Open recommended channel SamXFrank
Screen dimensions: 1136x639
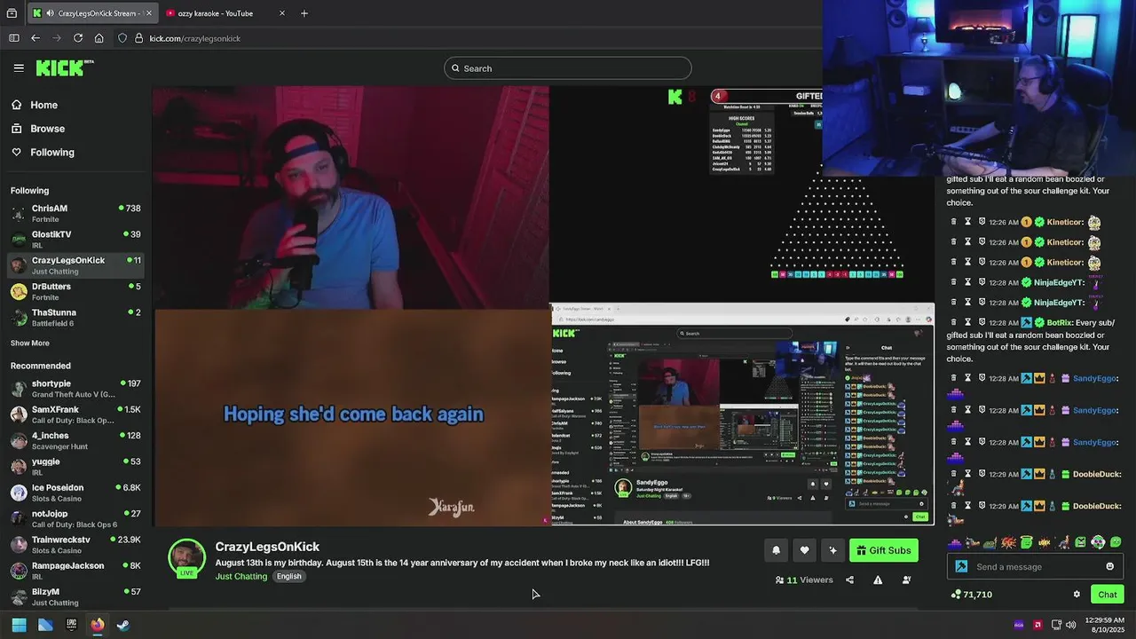(75, 414)
